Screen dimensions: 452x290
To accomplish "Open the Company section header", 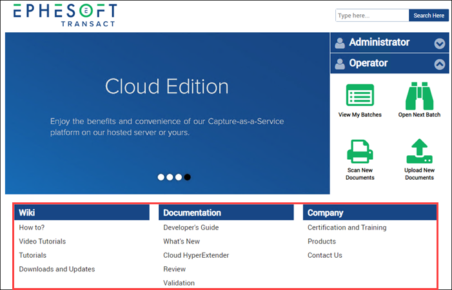I will pos(370,213).
